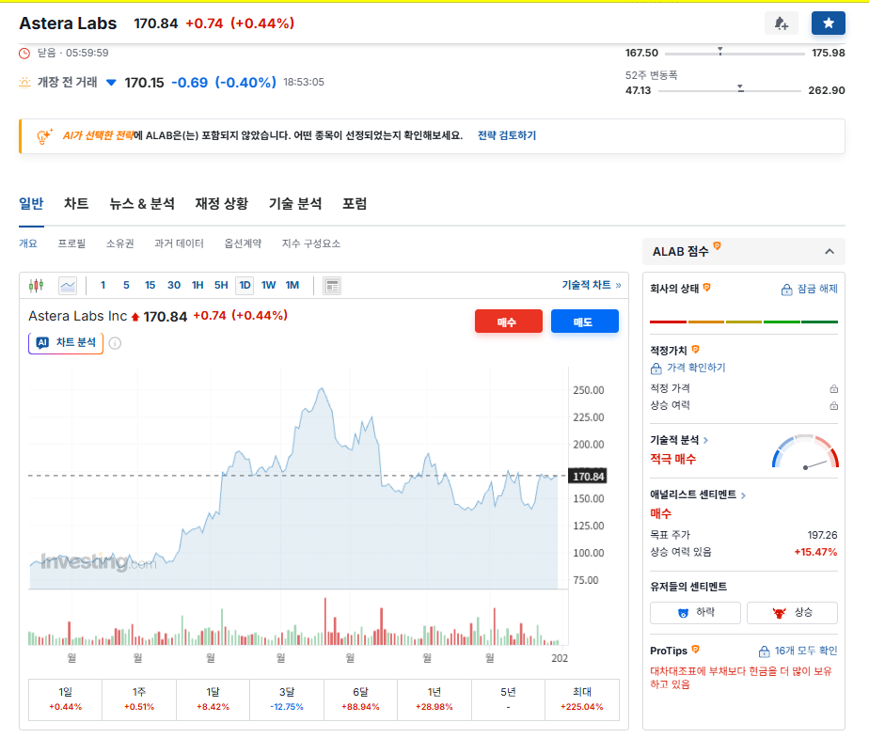Screen dimensions: 869x738
Task: Open the 지수 구성요소 sub-tab
Action: [x=311, y=243]
